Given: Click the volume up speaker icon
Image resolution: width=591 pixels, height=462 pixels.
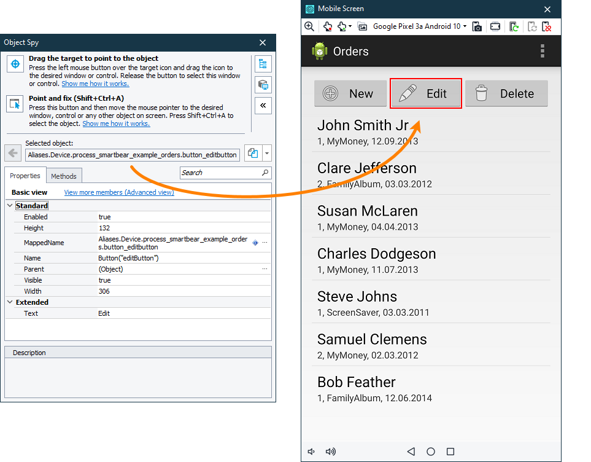Looking at the screenshot, I should tap(331, 452).
